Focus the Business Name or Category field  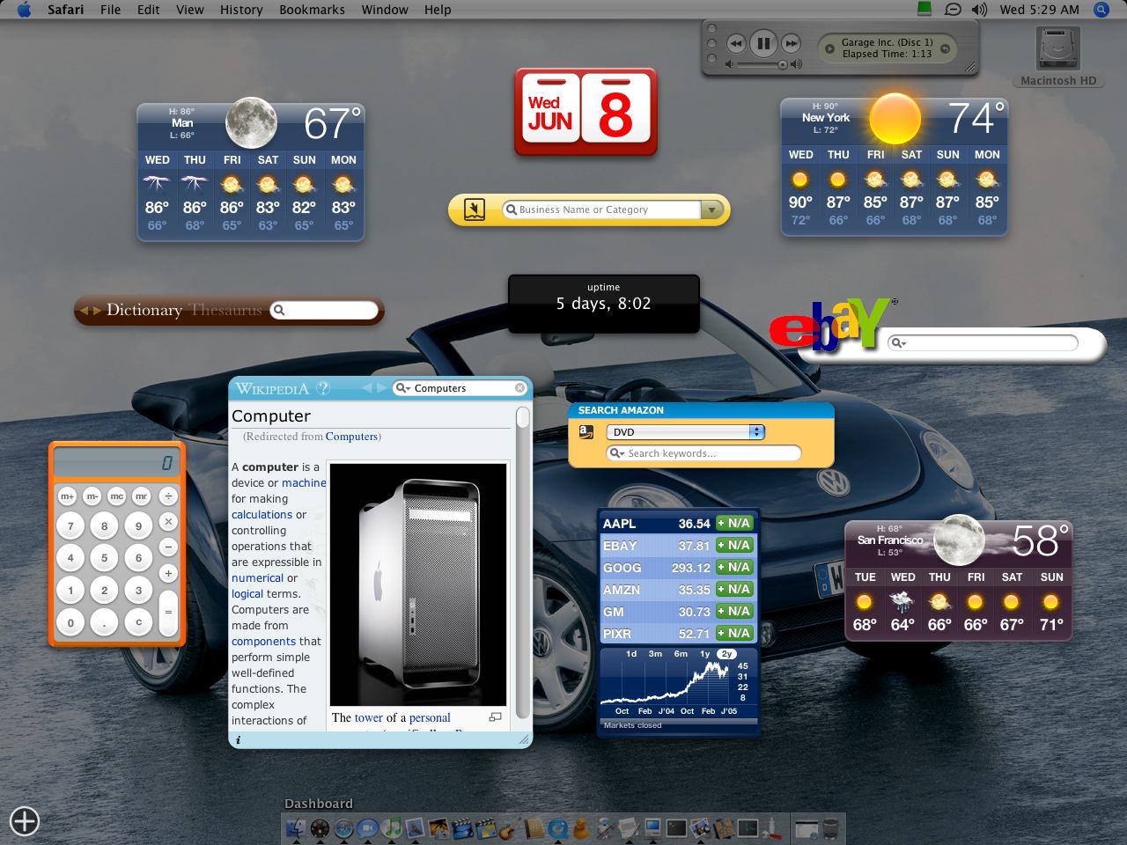click(x=601, y=209)
